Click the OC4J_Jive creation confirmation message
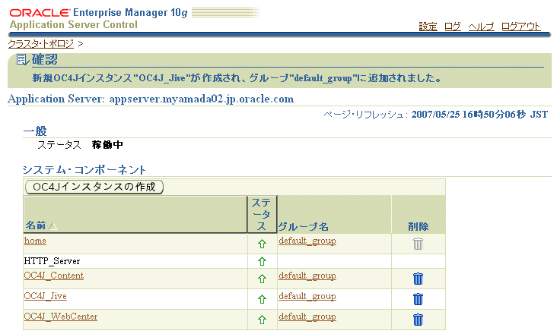 point(237,78)
